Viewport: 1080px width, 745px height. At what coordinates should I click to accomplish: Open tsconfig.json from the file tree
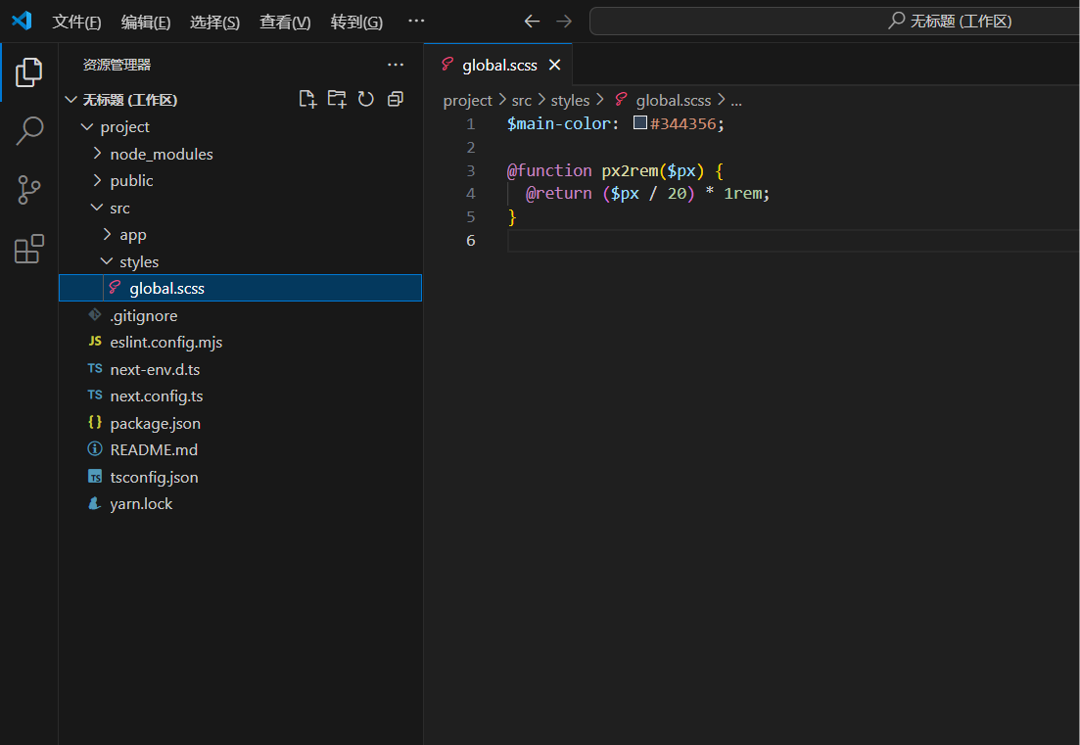[241, 477]
